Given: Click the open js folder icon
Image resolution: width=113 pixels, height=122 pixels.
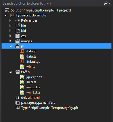Looking at the screenshot, I should pyautogui.click(x=17, y=46).
